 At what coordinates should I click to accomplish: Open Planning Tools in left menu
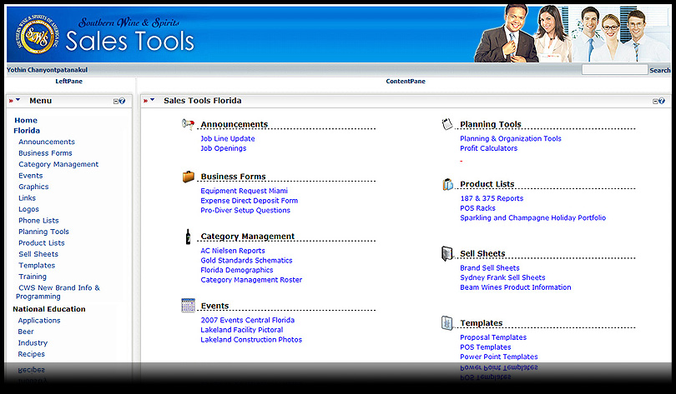pyautogui.click(x=43, y=232)
